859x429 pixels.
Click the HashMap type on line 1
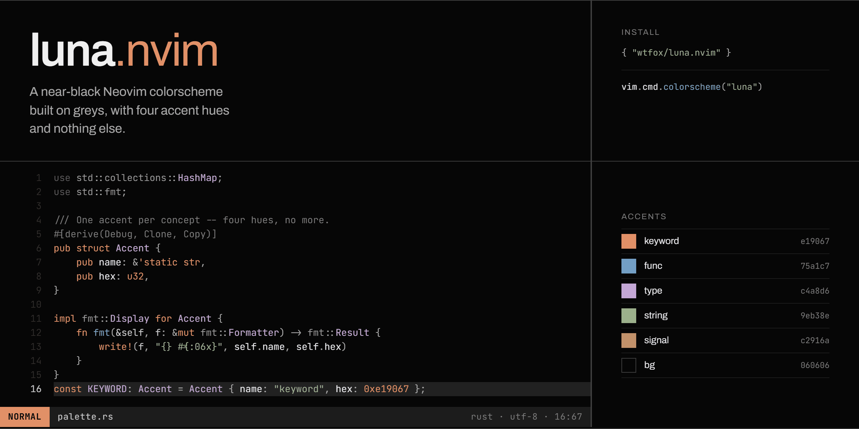click(x=197, y=178)
